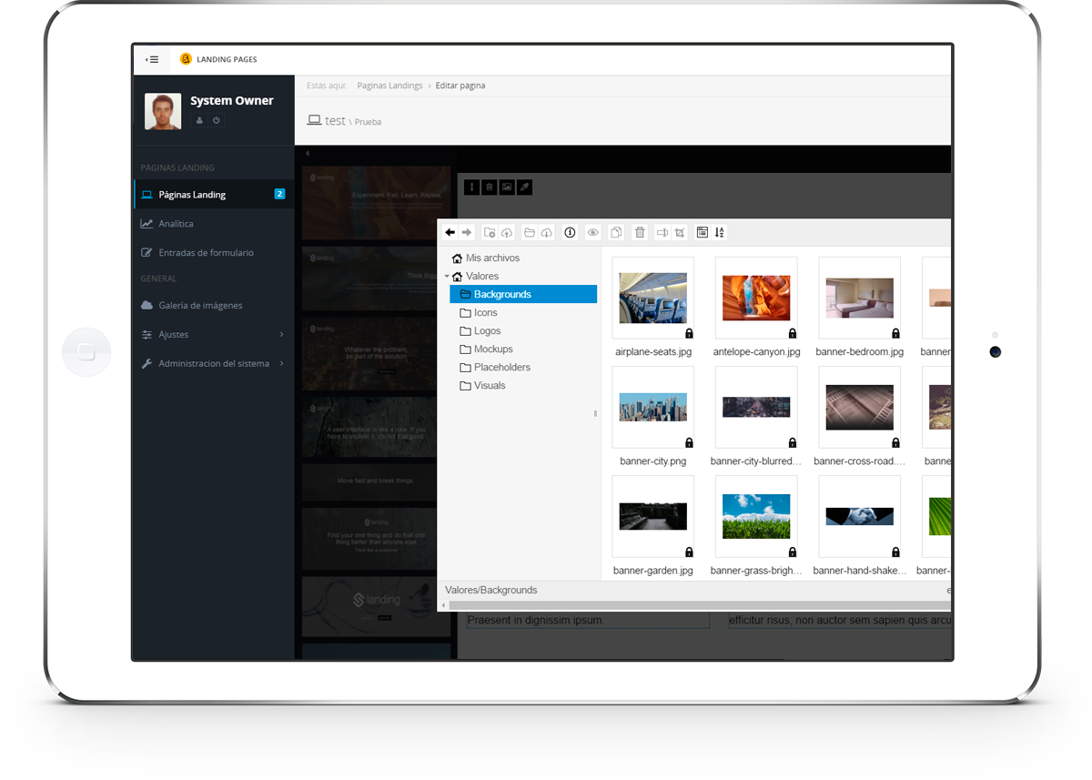This screenshot has height=780, width=1092.
Task: Click the orange Landing Pages logo
Action: click(x=186, y=59)
